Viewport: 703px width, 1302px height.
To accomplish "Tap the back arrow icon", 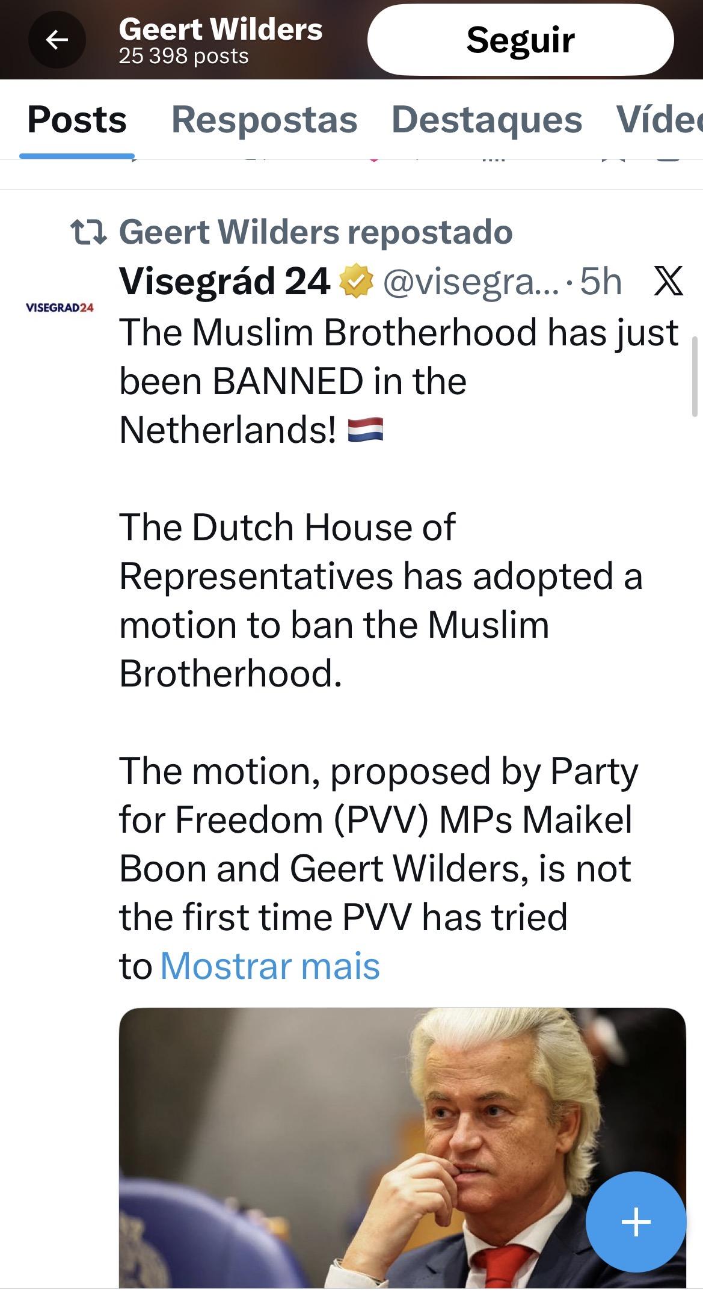I will coord(57,40).
